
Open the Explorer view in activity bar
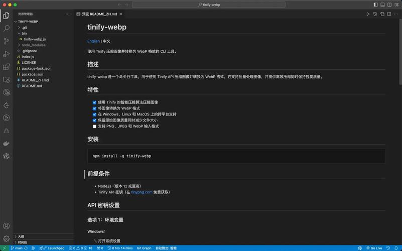pos(7,16)
